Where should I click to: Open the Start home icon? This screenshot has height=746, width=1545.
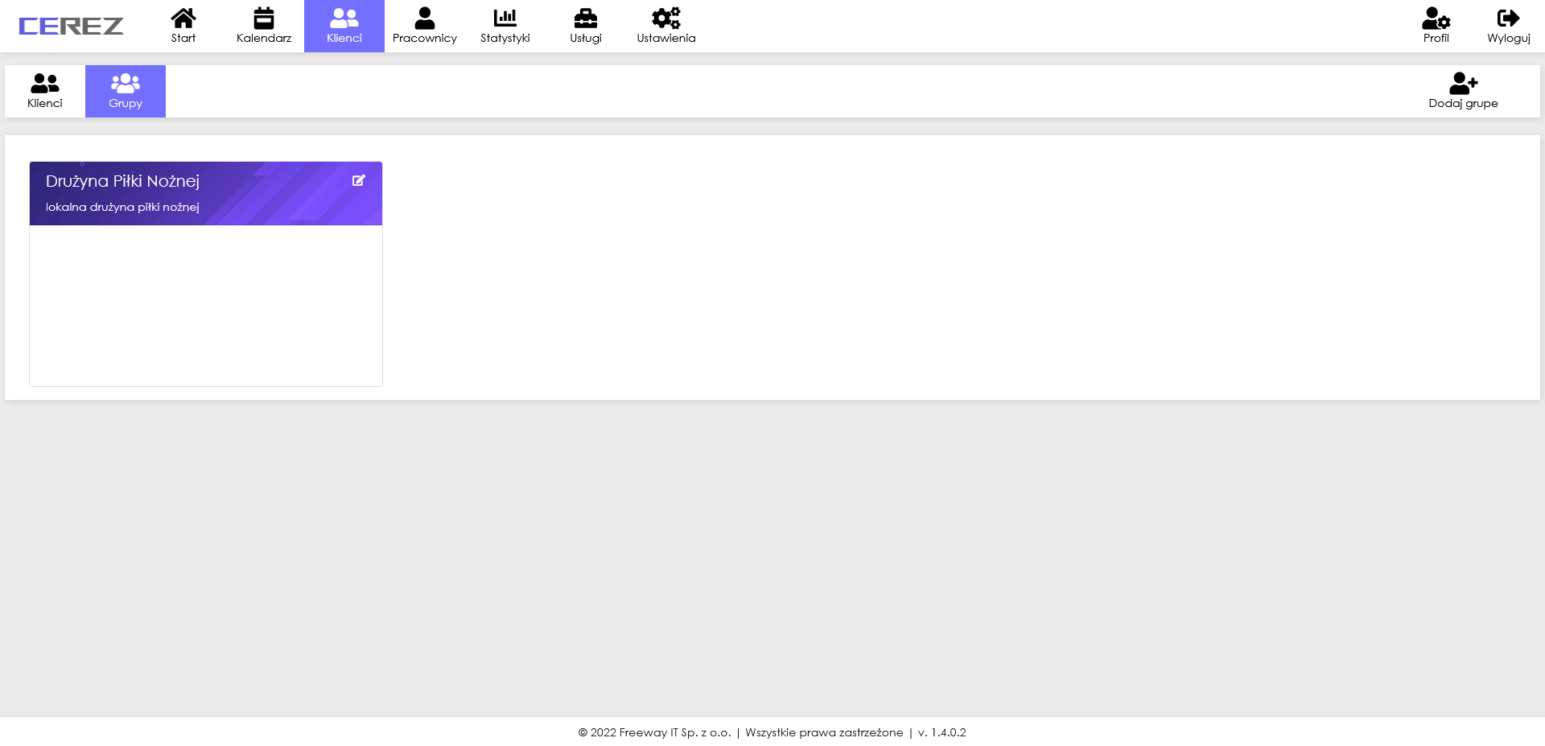[183, 18]
